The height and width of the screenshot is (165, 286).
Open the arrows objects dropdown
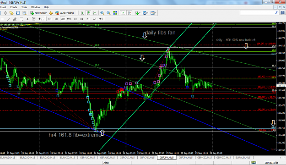[x=41, y=19]
